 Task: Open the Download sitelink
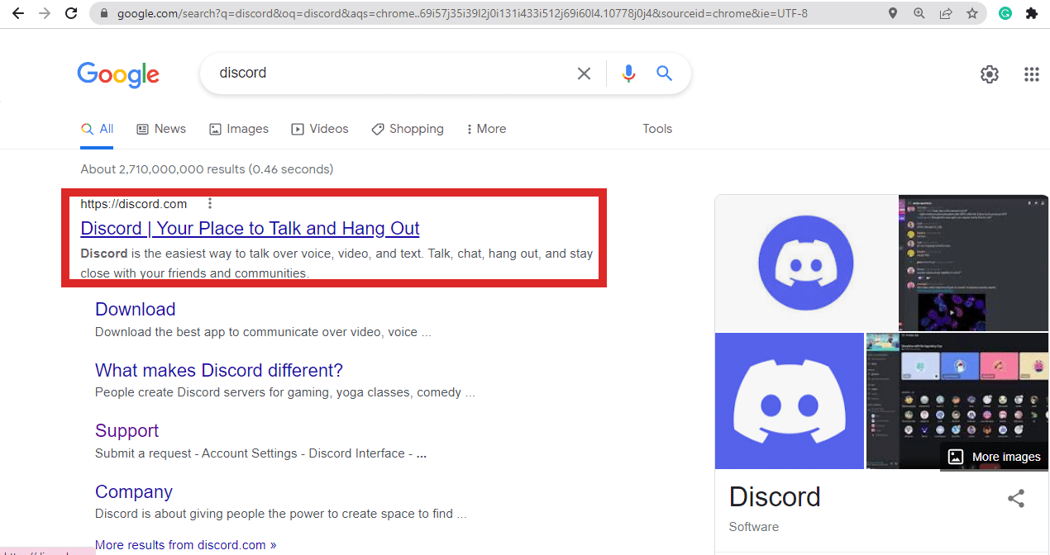coord(136,309)
